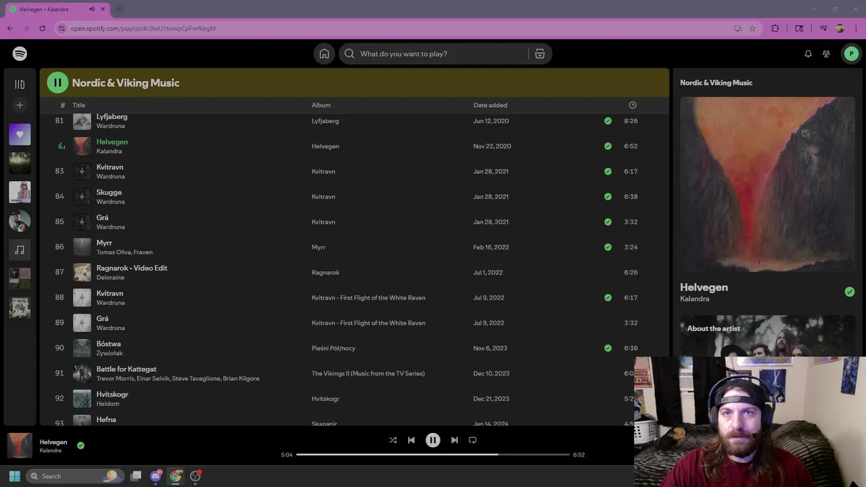The image size is (866, 487).
Task: Open Kalandra artist link in track list
Action: click(x=109, y=151)
